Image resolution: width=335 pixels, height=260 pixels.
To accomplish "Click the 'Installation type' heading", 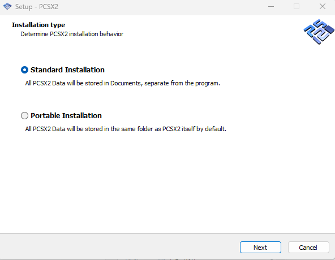I will tap(38, 25).
